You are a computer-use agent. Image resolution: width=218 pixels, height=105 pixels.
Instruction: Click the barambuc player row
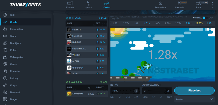click(x=86, y=36)
